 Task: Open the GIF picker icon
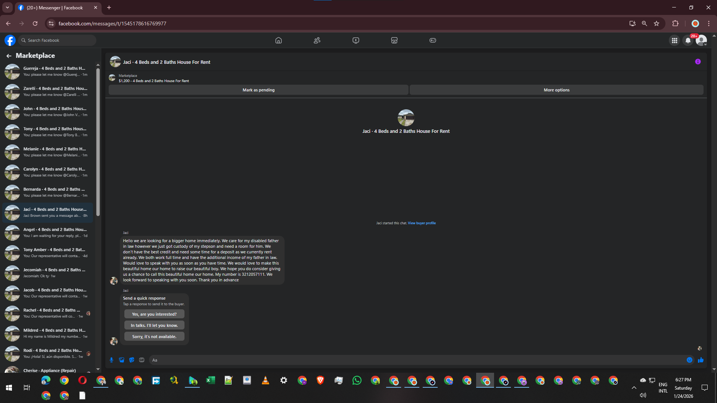pos(142,360)
